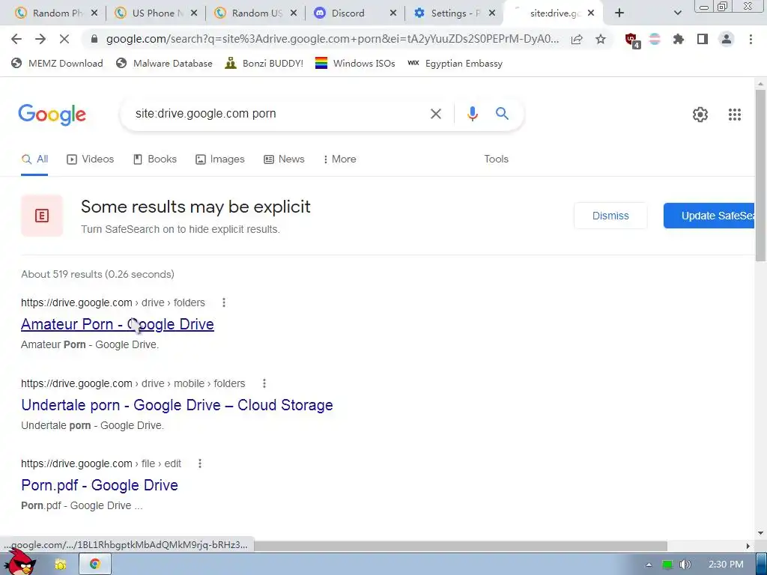Screen dimensions: 767x575
Task: Click the magnifying glass search icon
Action: click(x=502, y=114)
